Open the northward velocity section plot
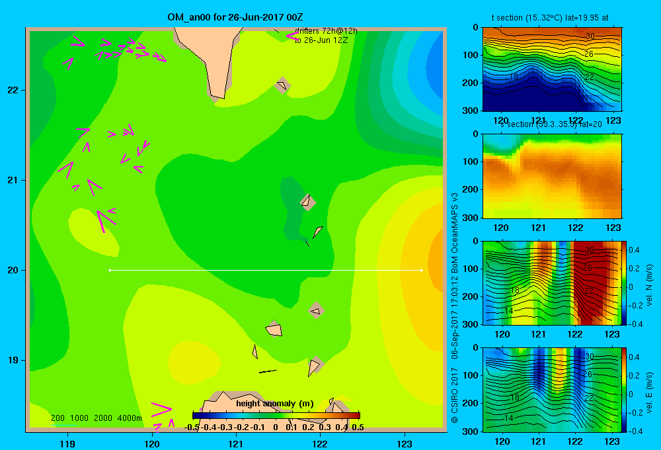The width and height of the screenshot is (661, 450). pos(552,283)
